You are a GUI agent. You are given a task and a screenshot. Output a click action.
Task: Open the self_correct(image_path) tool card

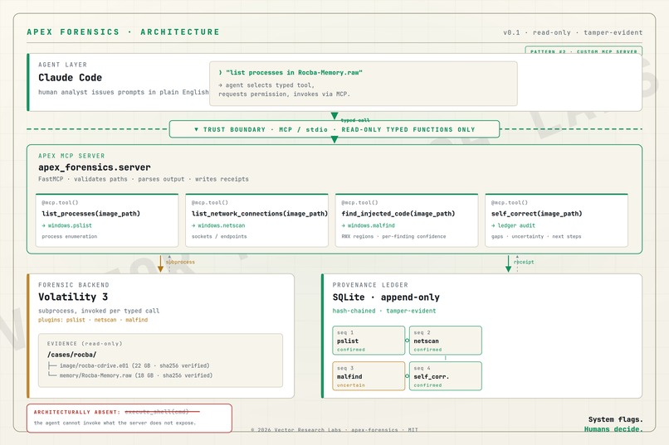point(556,220)
